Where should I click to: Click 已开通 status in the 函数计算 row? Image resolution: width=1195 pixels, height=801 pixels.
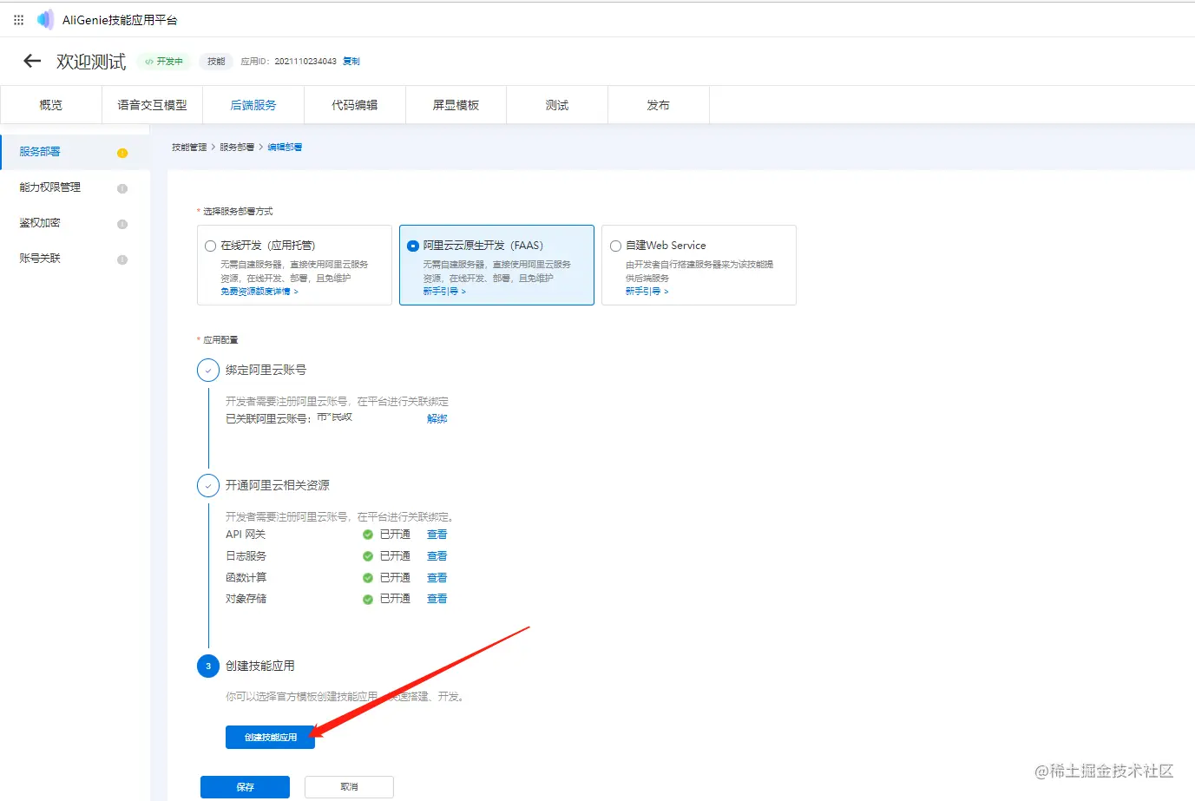point(395,578)
